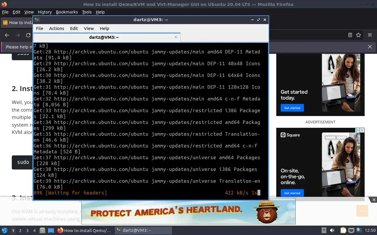
Task: Click Firefox logo in the browser title bar
Action: (4, 4)
